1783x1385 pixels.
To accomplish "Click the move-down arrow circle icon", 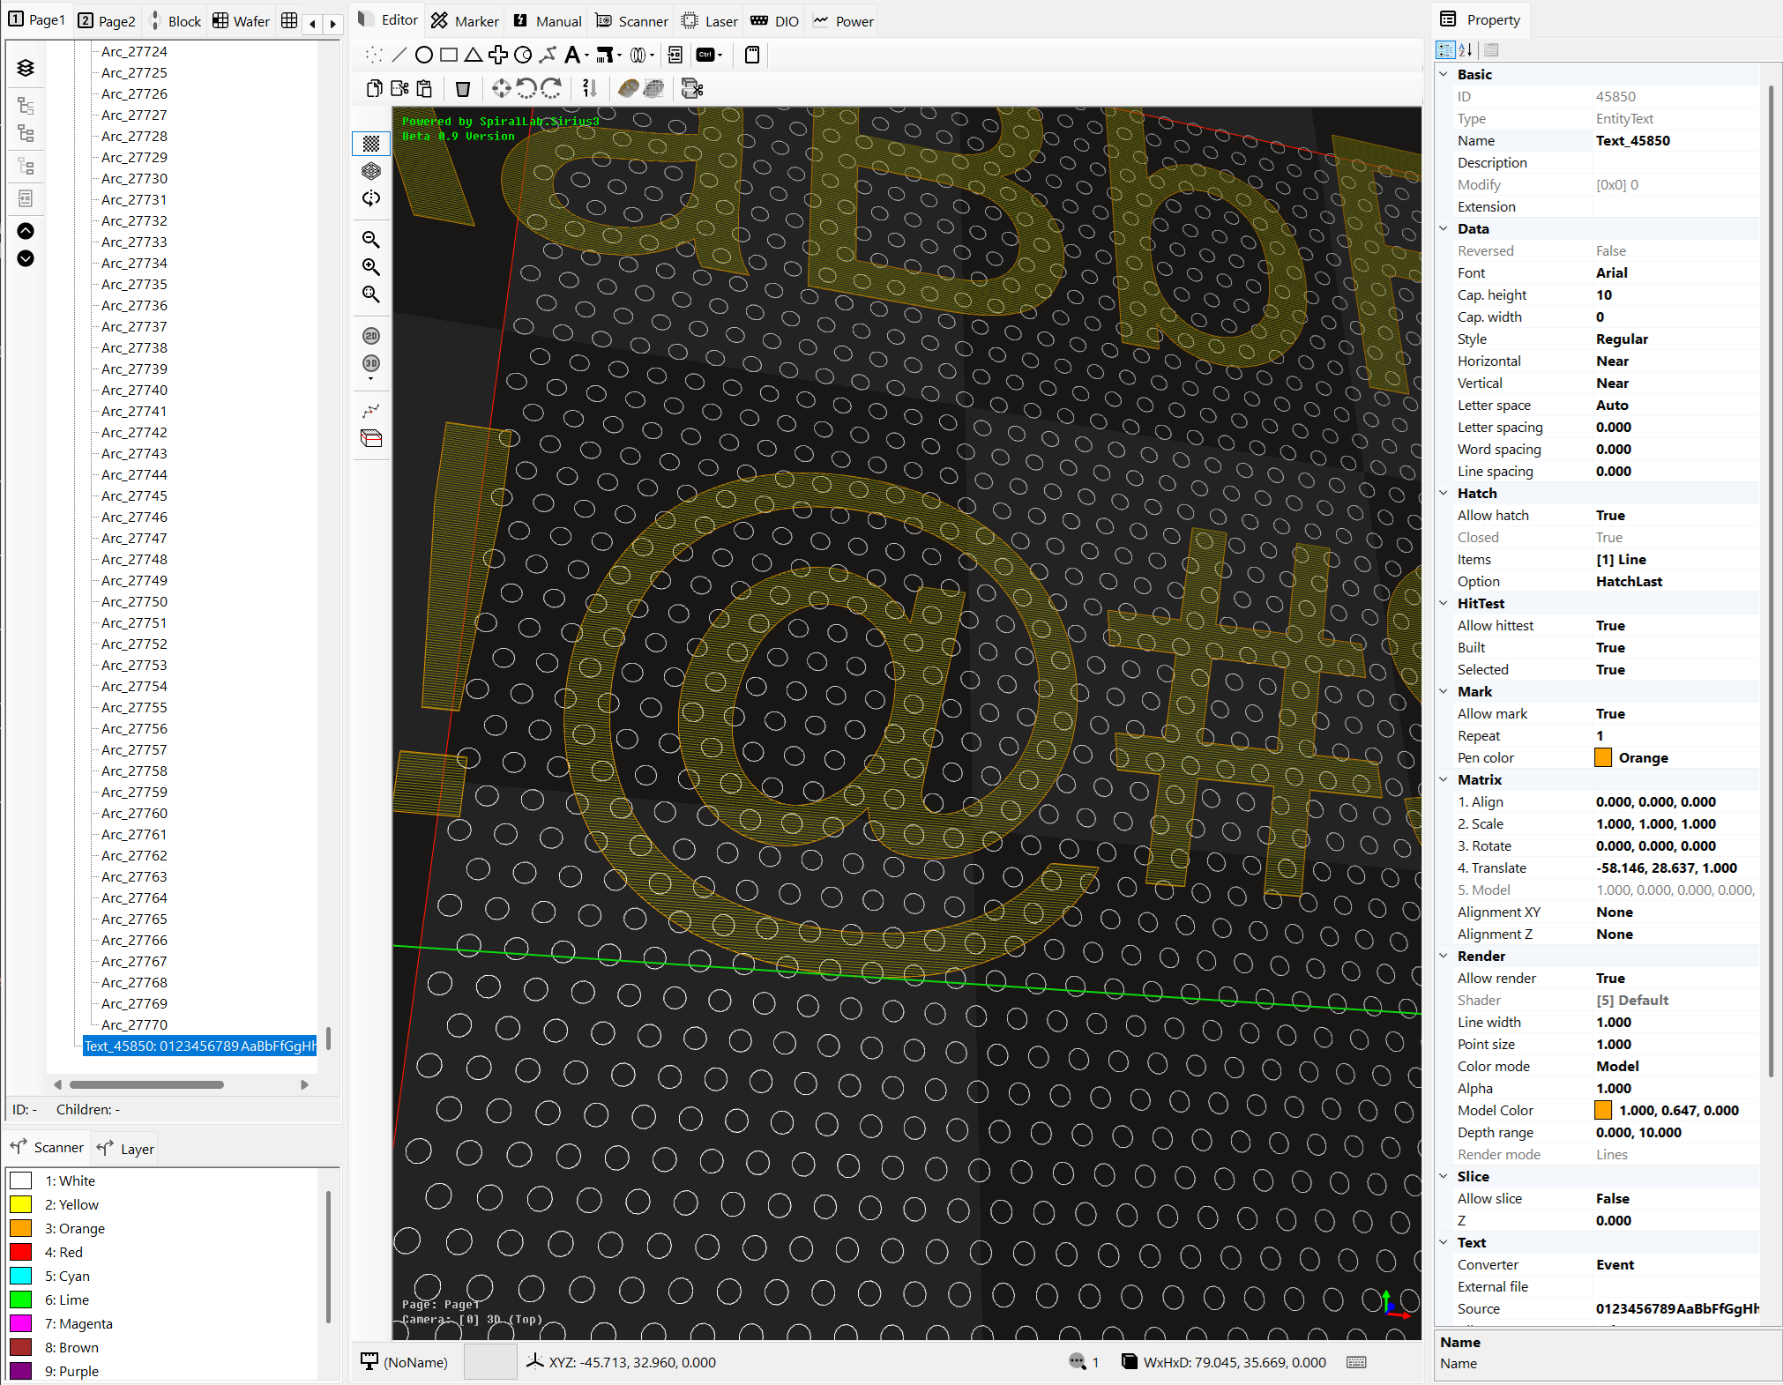I will click(x=26, y=258).
